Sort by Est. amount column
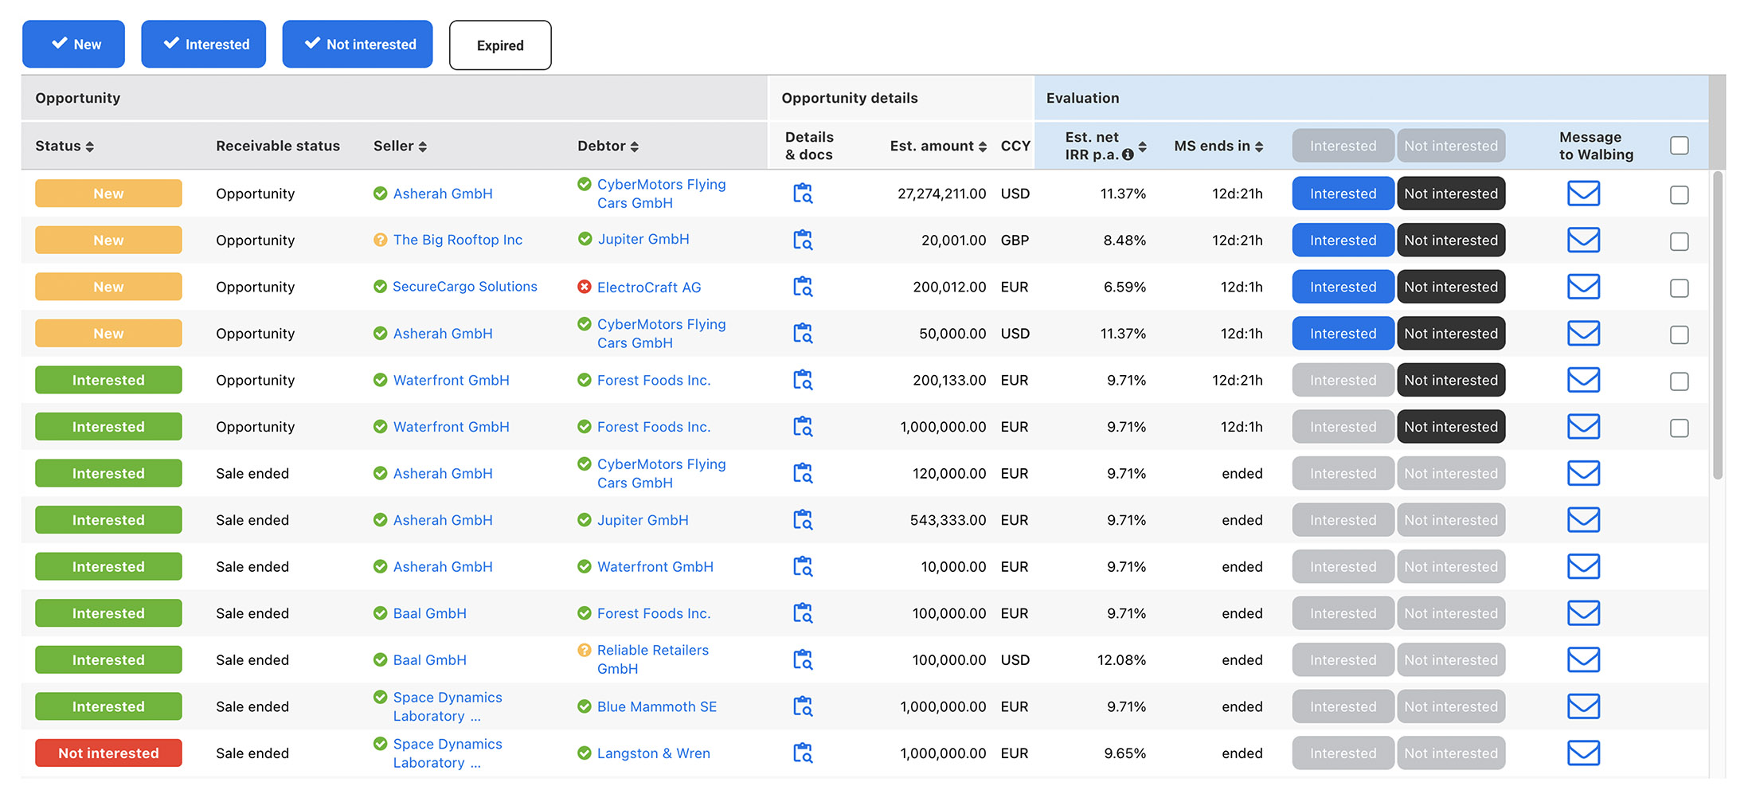The image size is (1752, 794). tap(938, 146)
